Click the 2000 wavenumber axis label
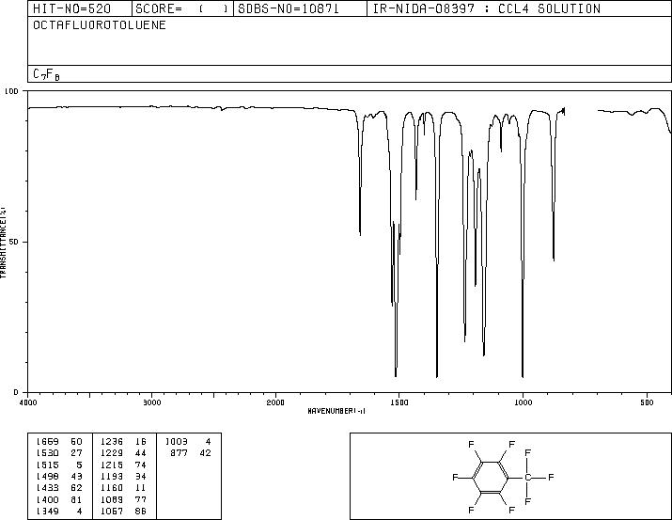This screenshot has height=520, width=672. [275, 402]
